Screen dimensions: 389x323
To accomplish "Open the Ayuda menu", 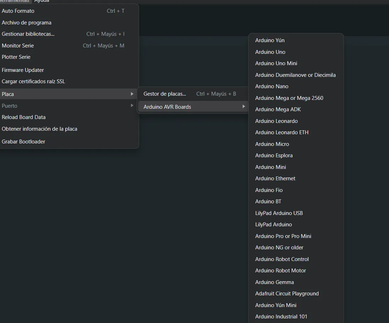I will coord(42,1).
